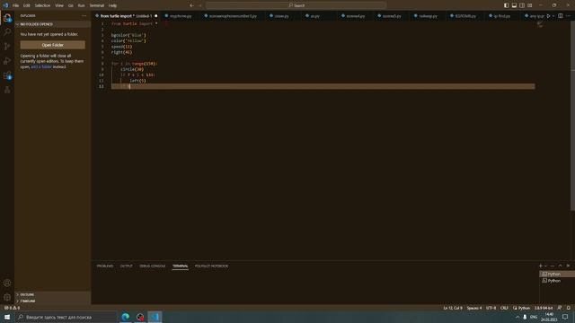Click Python interpreter version status item
This screenshot has height=323, width=575.
(544, 308)
